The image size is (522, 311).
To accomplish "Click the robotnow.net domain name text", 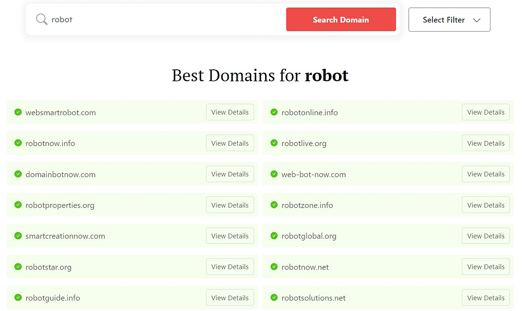I will pos(305,267).
